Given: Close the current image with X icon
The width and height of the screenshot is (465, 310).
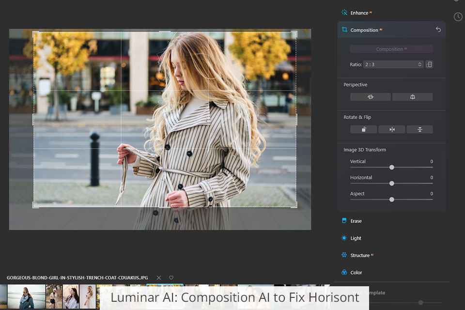Looking at the screenshot, I should pos(159,278).
